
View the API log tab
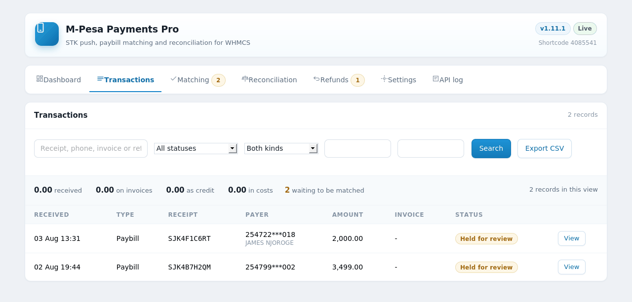click(x=448, y=80)
